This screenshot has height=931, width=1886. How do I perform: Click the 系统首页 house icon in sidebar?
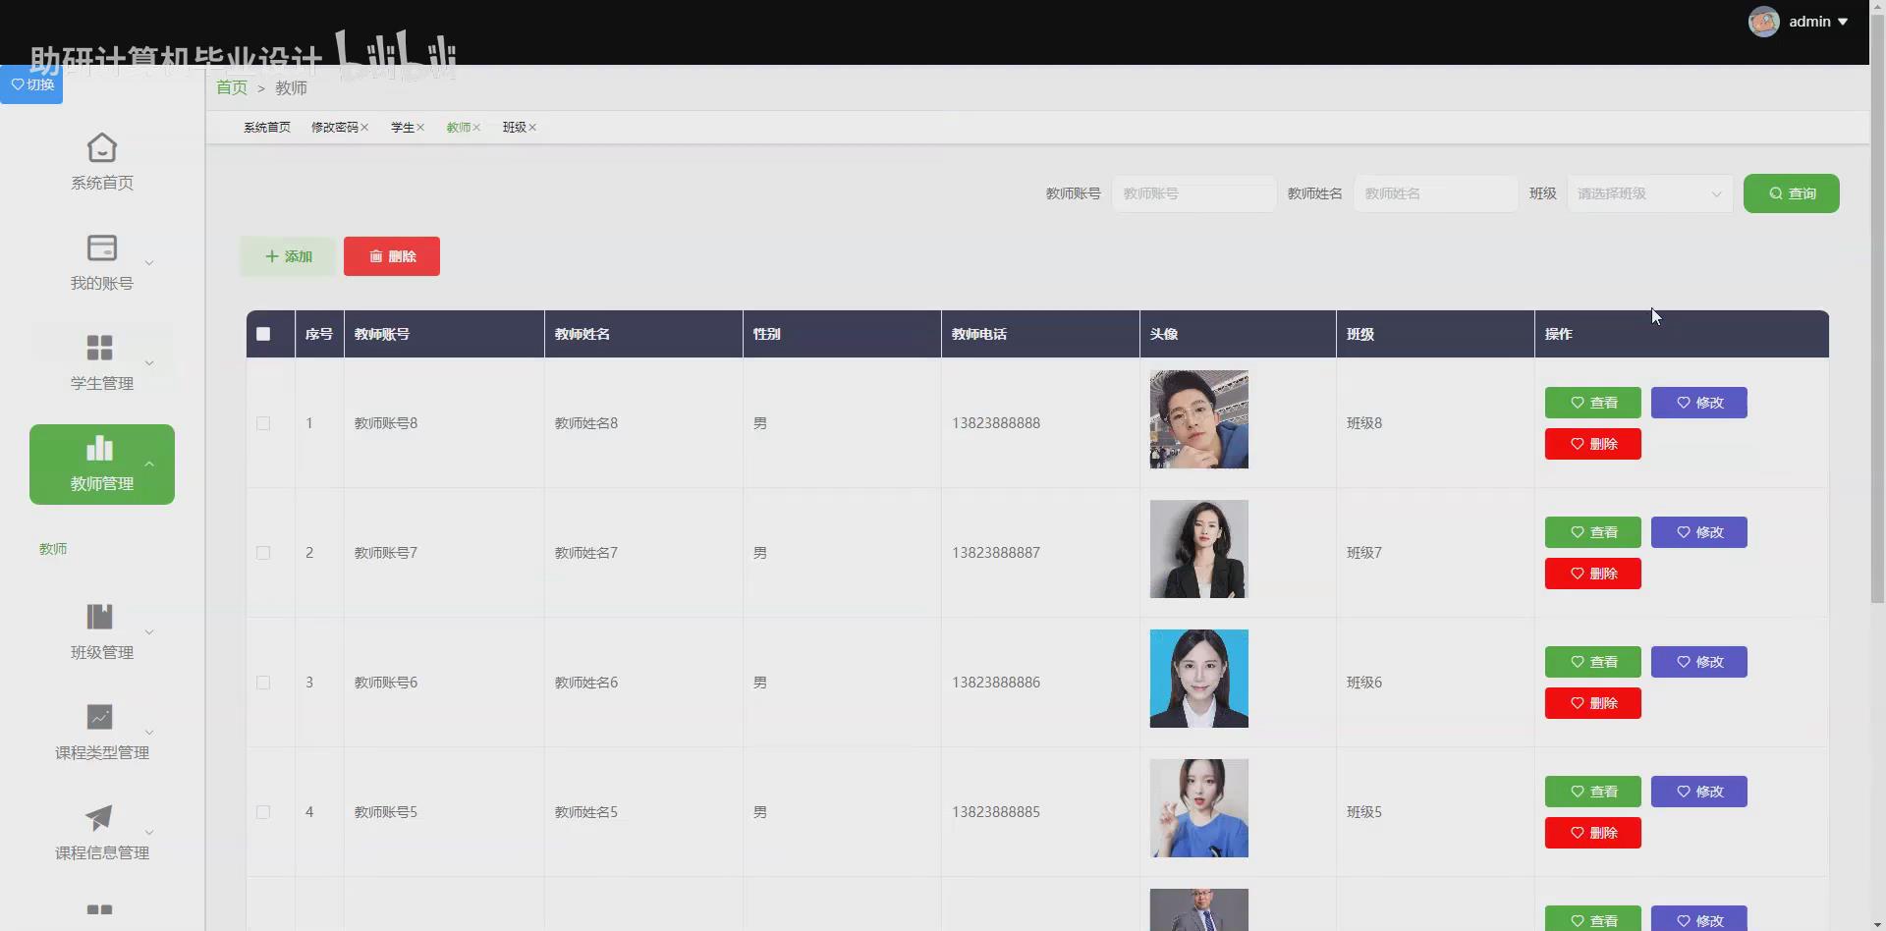coord(102,148)
